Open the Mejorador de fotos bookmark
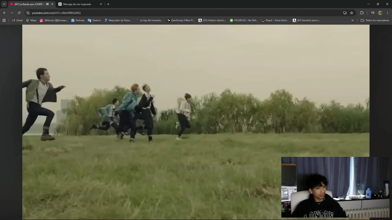This screenshot has width=392, height=220. [118, 20]
